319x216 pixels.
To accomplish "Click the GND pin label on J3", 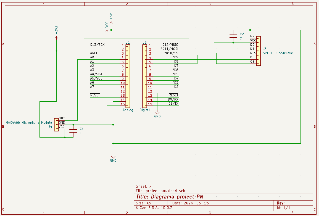I will 253,36.
